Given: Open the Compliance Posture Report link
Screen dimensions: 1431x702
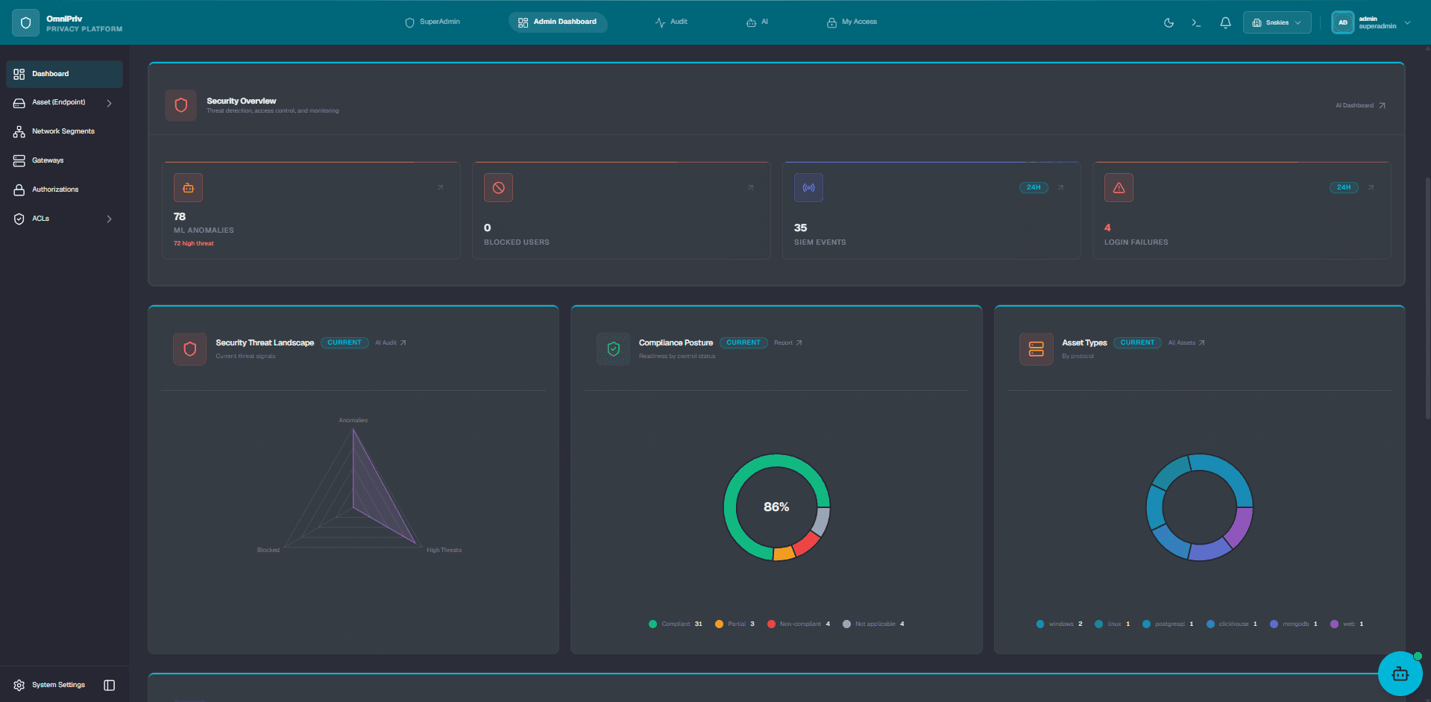Looking at the screenshot, I should (788, 342).
